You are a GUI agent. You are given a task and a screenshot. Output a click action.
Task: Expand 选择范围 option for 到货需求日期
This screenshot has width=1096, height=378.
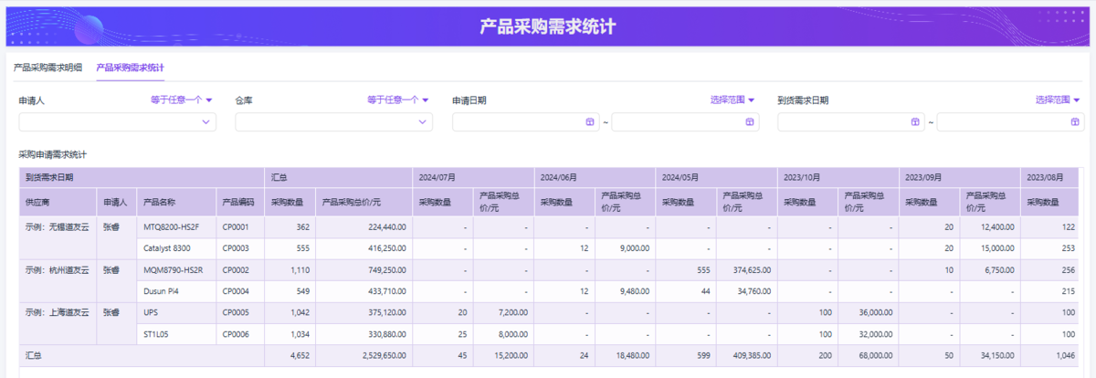(1057, 100)
